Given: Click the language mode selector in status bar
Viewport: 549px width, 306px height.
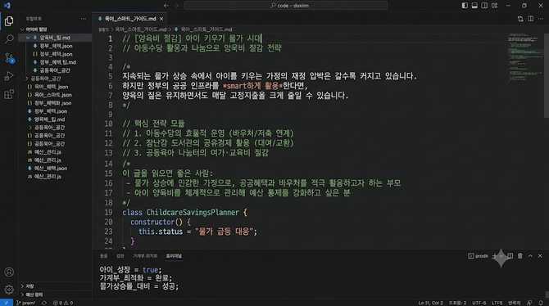Looking at the screenshot, I should click(x=514, y=303).
